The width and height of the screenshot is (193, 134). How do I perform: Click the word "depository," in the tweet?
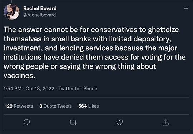(152, 39)
